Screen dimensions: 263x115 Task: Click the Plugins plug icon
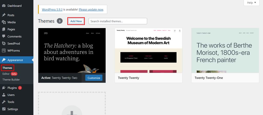(x=4, y=88)
